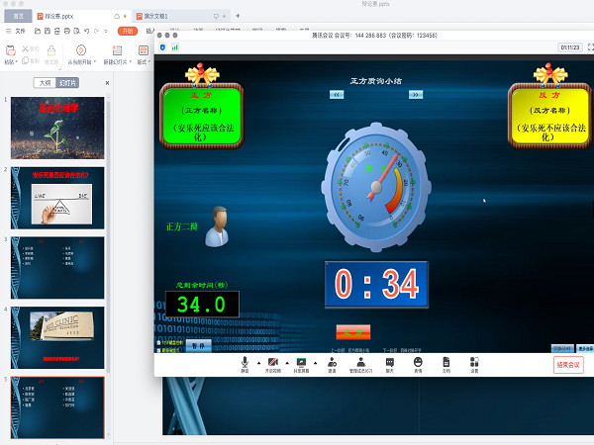
Task: Open the Layout dropdown arrow
Action: tap(149, 62)
